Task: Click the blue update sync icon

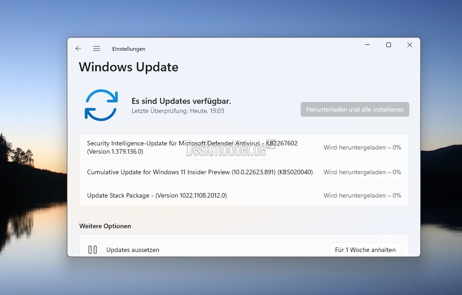Action: click(101, 105)
